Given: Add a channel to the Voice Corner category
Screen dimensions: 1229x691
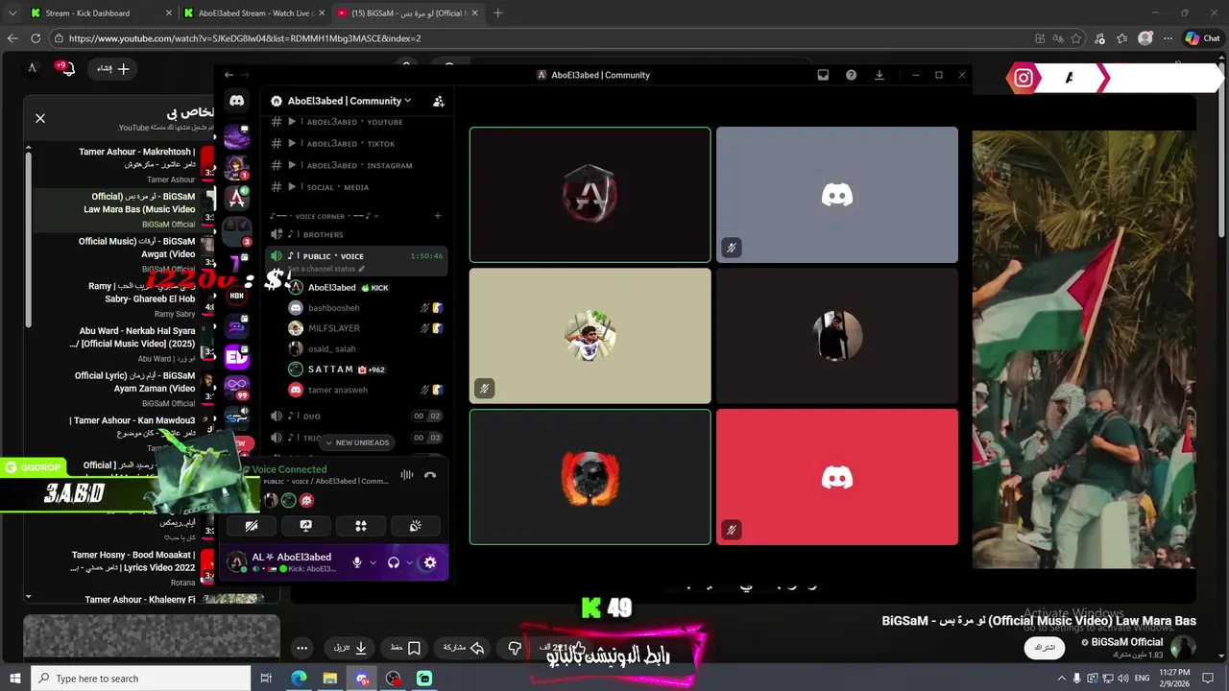Looking at the screenshot, I should coord(438,216).
